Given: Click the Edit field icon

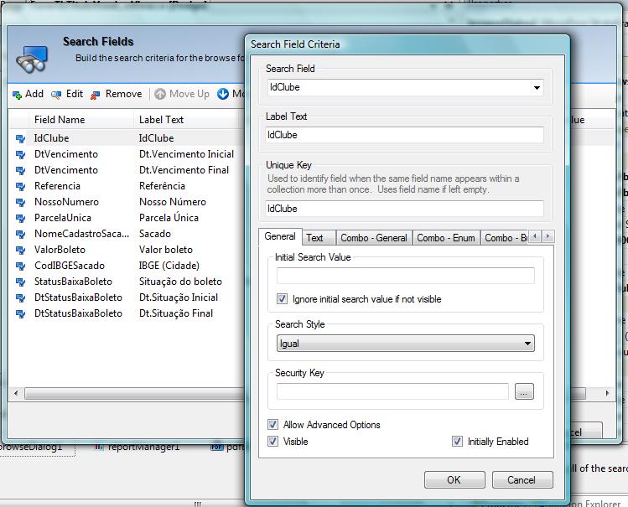Looking at the screenshot, I should (56, 95).
